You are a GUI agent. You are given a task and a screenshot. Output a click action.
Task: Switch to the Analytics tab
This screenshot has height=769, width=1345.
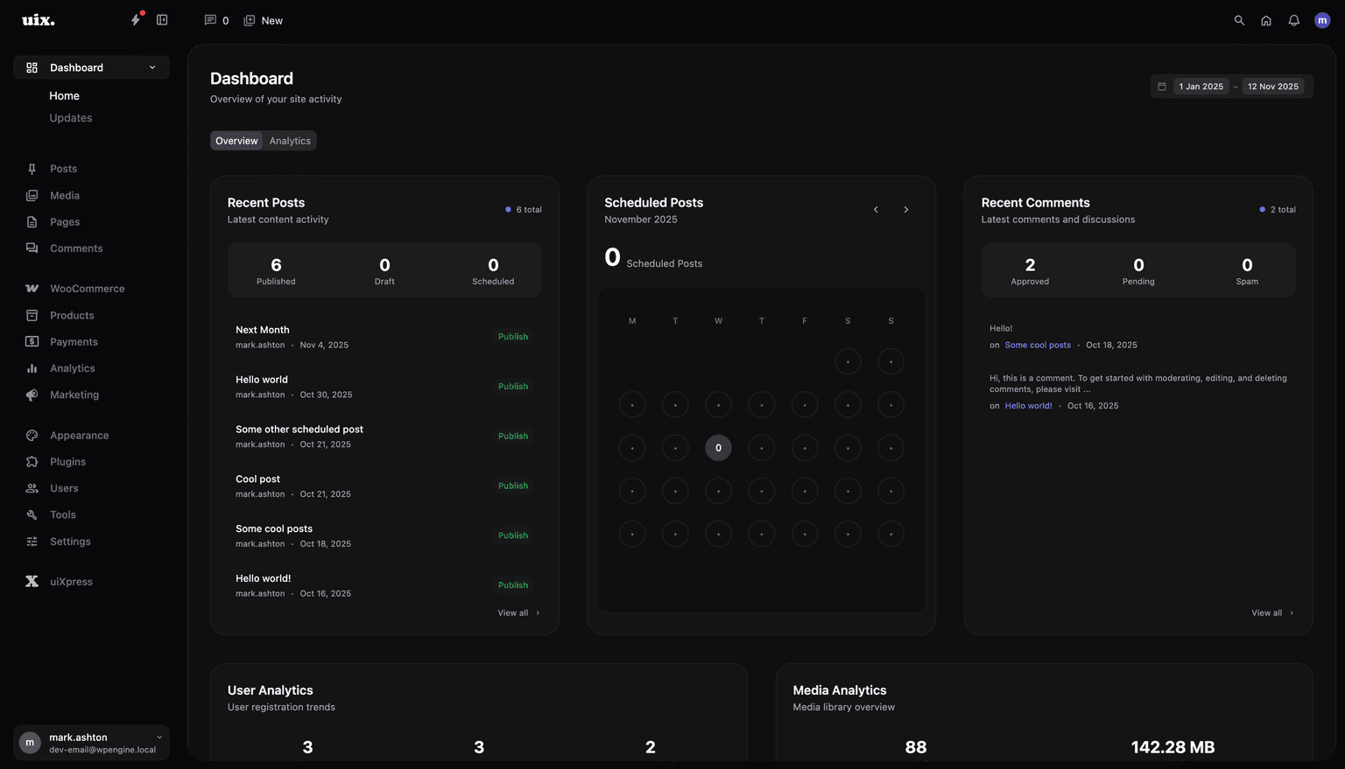[x=289, y=140]
